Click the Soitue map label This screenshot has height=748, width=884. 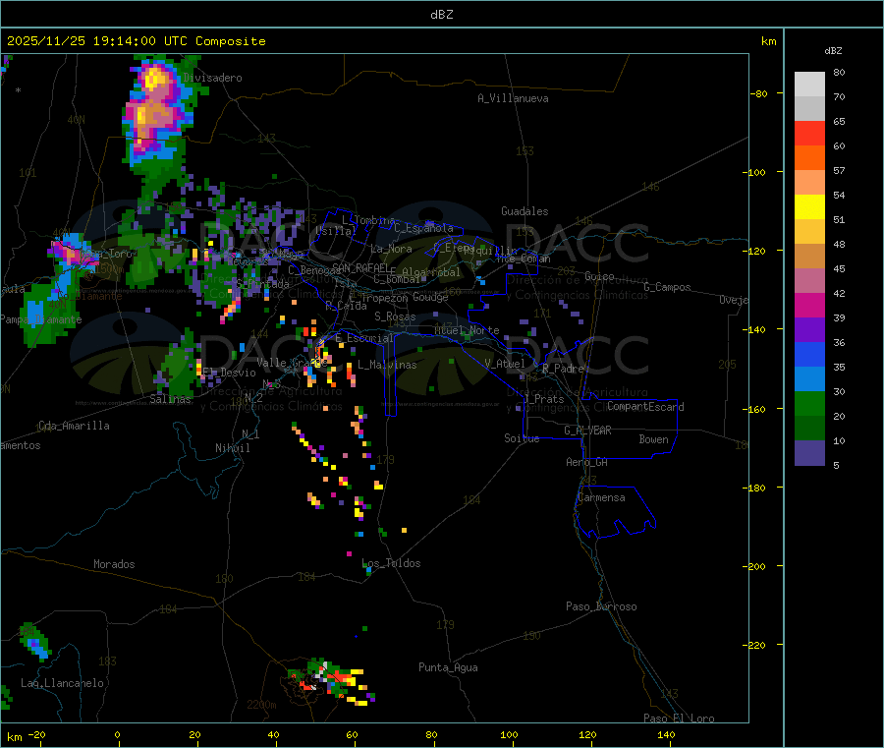pyautogui.click(x=522, y=438)
